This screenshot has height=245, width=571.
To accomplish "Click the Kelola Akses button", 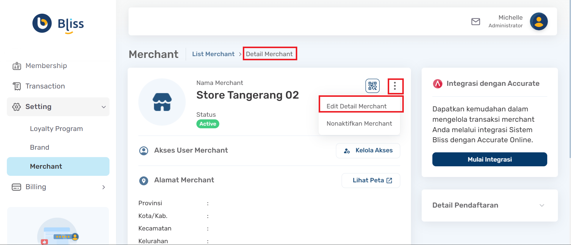I will pyautogui.click(x=368, y=151).
